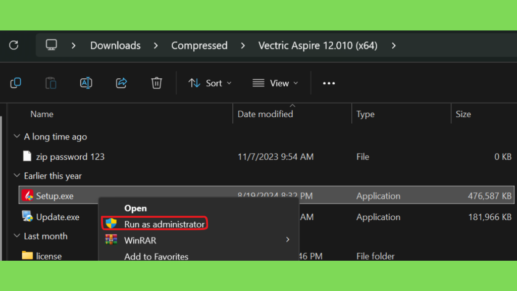
Task: Click the Rename icon in the toolbar
Action: coord(86,83)
